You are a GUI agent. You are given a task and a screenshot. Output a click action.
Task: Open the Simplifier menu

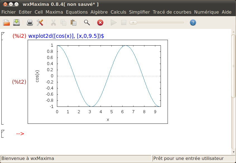coord(139,12)
